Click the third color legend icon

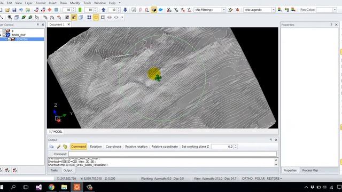click(x=293, y=10)
